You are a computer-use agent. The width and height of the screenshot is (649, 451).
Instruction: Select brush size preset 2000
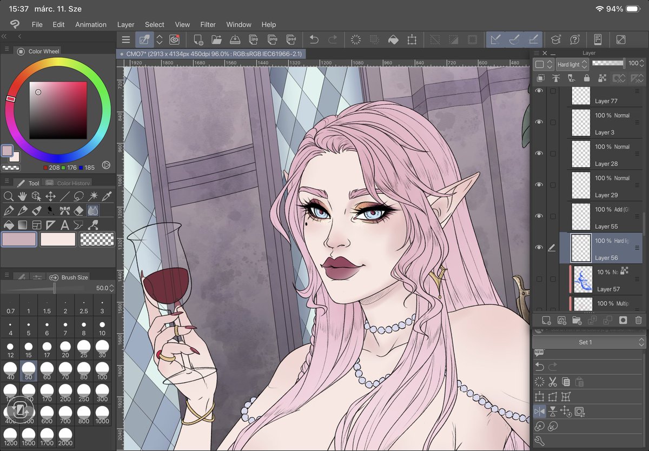65,437
